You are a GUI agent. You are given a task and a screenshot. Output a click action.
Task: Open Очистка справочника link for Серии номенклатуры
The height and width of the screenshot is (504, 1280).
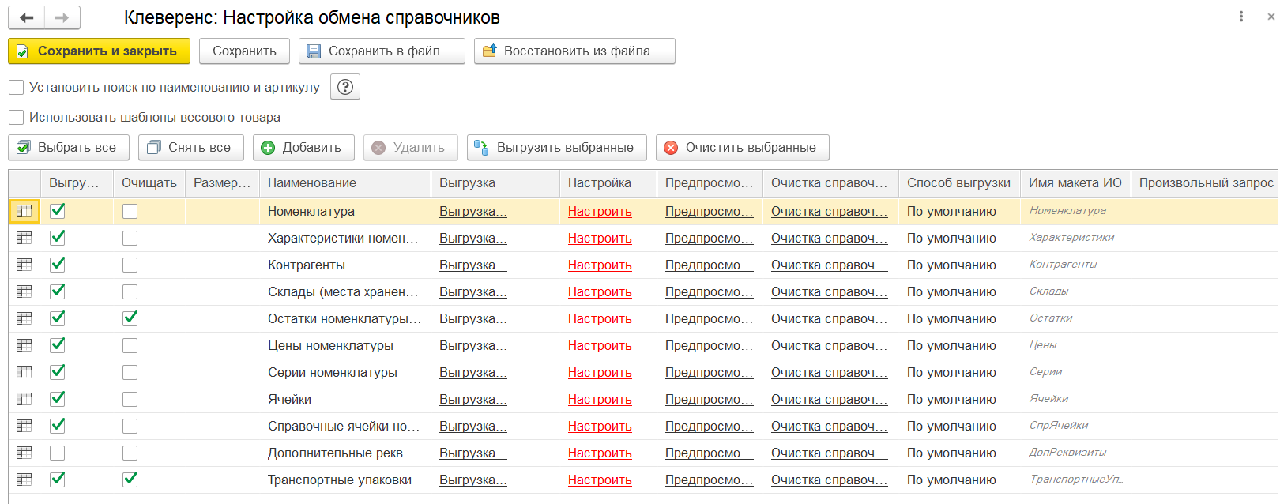pos(830,372)
